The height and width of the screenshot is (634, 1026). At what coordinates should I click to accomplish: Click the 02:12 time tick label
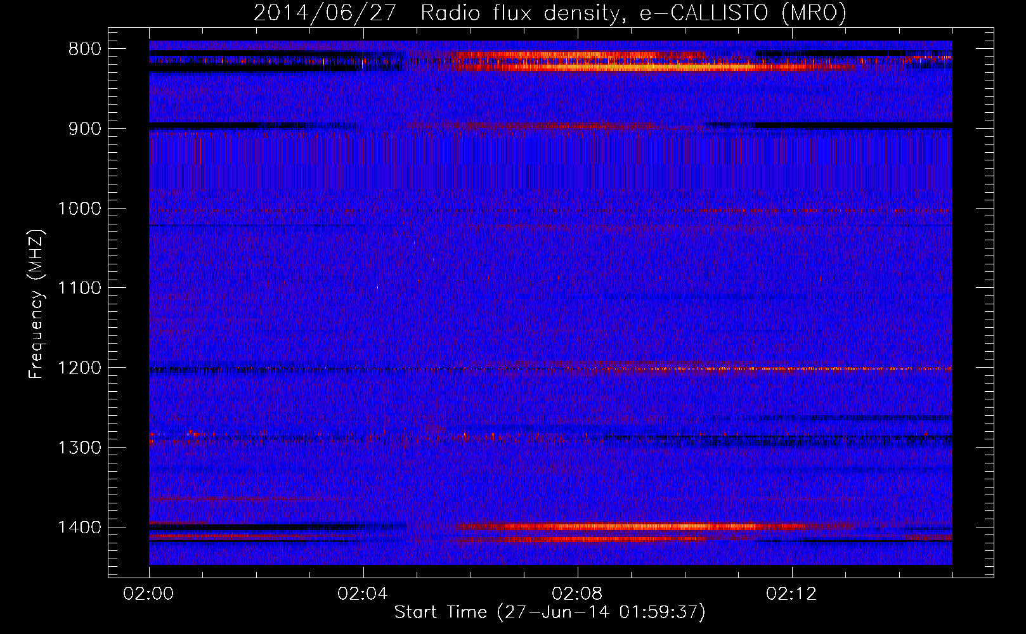(x=792, y=594)
